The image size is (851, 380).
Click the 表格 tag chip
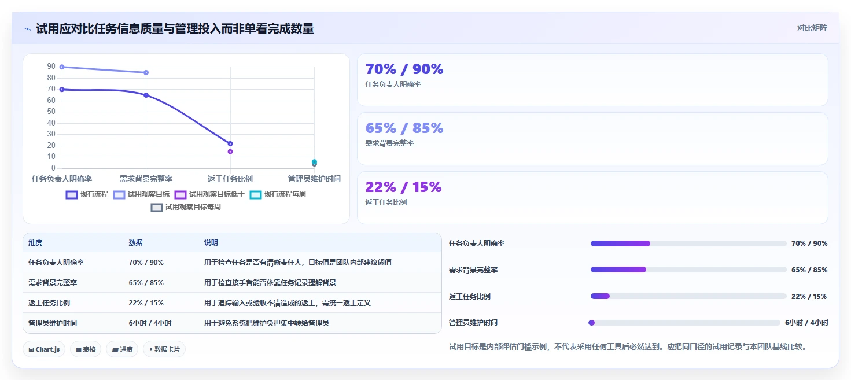click(86, 349)
